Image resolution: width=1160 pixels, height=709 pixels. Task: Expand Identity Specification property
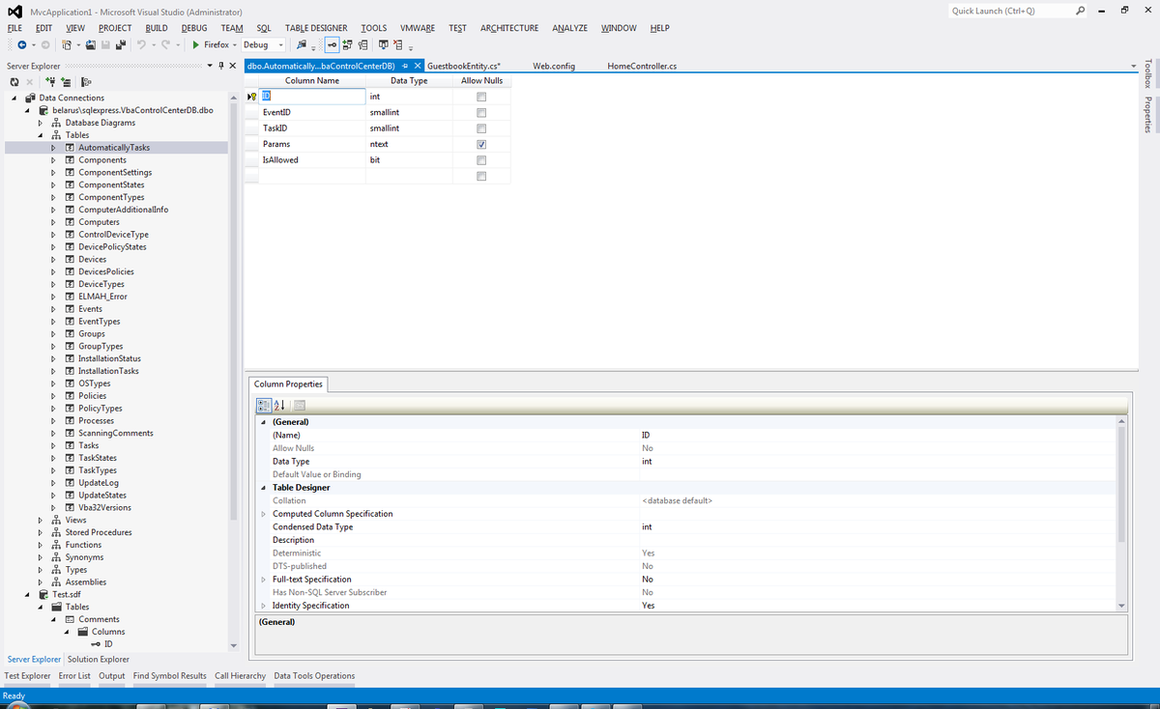pos(264,606)
